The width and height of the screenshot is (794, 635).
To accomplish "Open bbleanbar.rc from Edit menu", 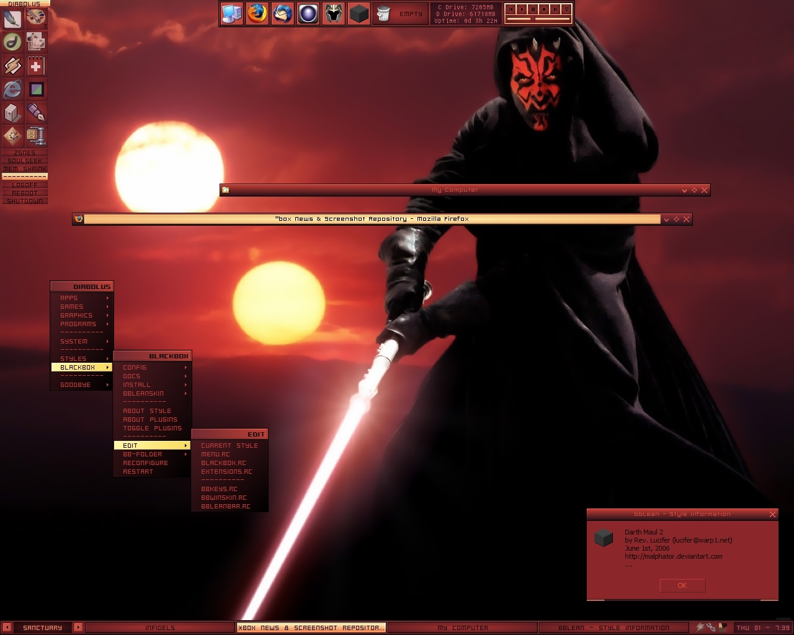I will [x=230, y=506].
